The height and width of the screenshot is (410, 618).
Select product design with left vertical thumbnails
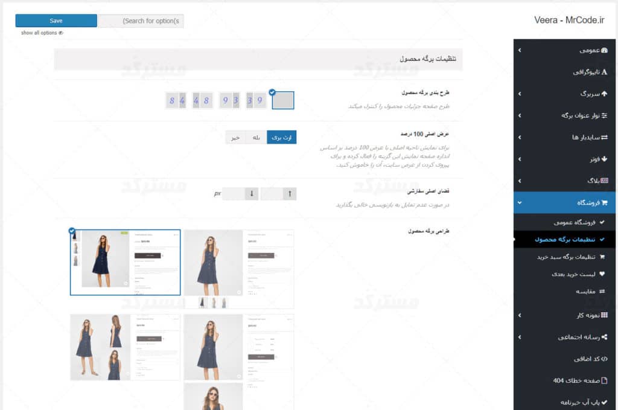tap(126, 262)
